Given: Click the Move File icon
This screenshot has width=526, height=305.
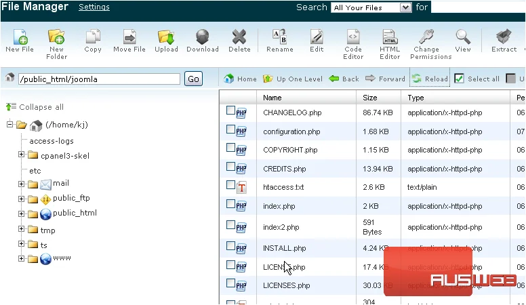Looking at the screenshot, I should pos(129,37).
